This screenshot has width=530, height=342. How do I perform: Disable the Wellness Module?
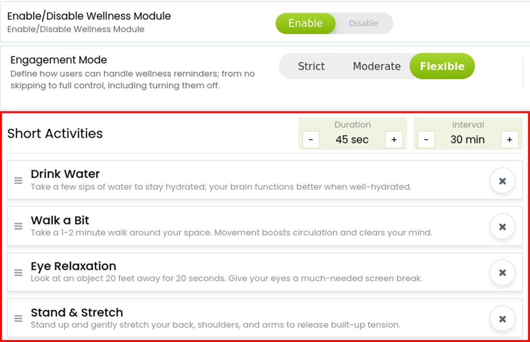(363, 23)
